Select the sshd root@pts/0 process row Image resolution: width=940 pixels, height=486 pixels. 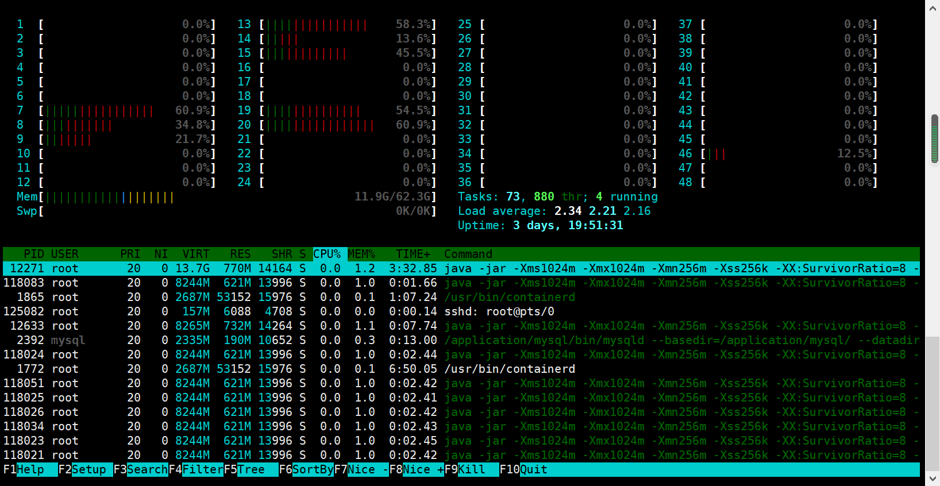[460, 311]
